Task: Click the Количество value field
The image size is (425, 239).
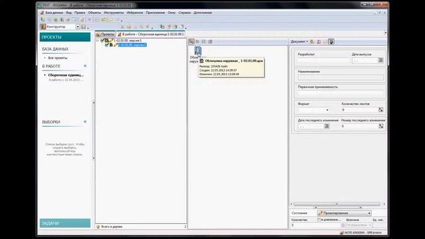Action: 316,225
